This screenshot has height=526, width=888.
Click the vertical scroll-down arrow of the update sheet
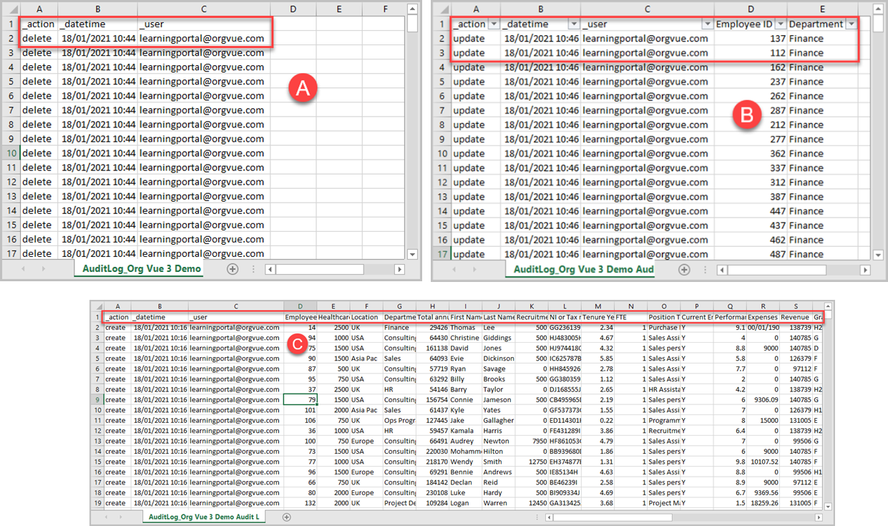point(878,255)
